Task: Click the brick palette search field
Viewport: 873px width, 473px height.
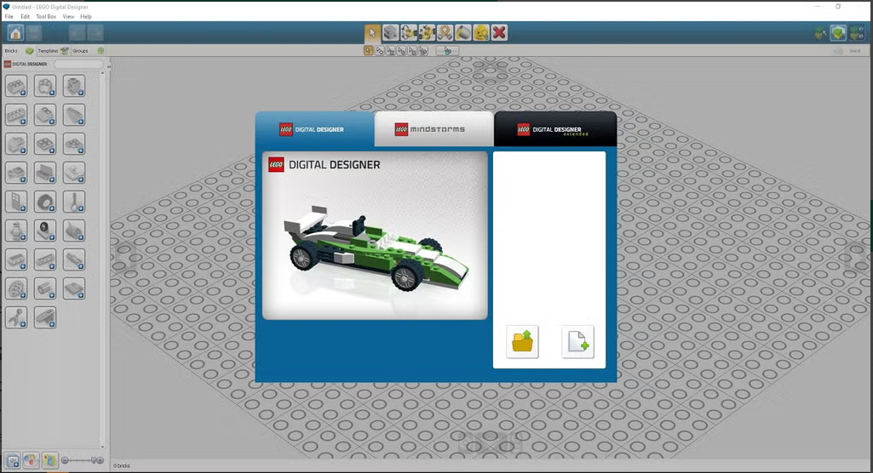Action: click(x=78, y=64)
